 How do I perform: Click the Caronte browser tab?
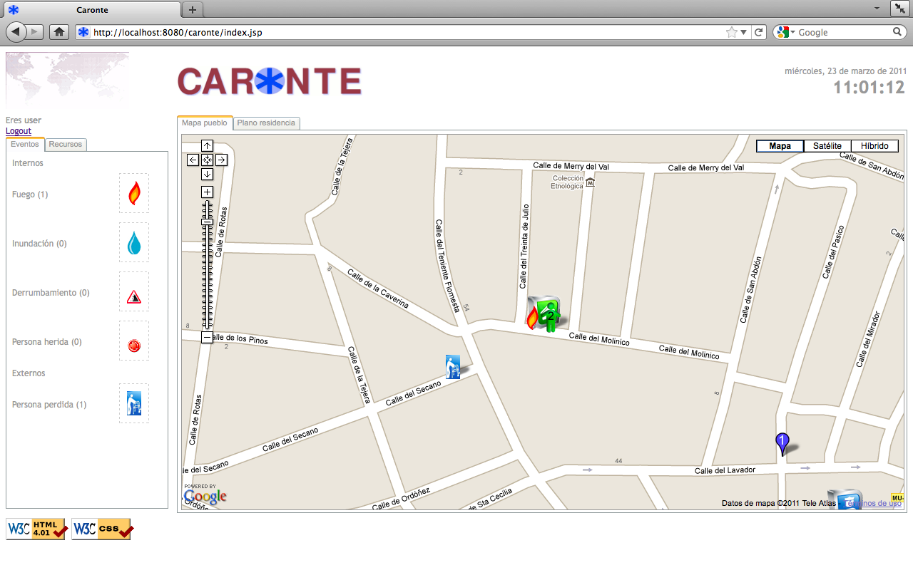(91, 10)
